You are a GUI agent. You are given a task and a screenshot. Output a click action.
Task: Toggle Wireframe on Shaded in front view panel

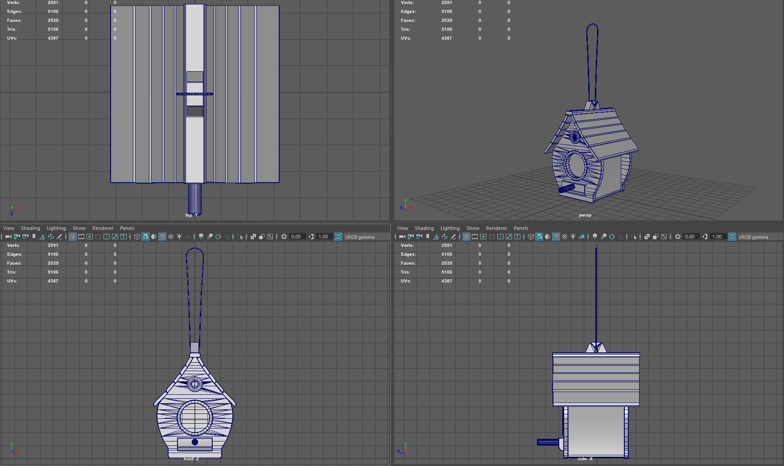(x=162, y=237)
